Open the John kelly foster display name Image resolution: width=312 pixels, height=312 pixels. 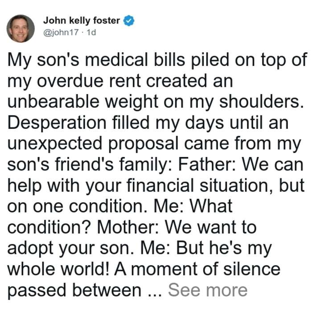point(82,21)
